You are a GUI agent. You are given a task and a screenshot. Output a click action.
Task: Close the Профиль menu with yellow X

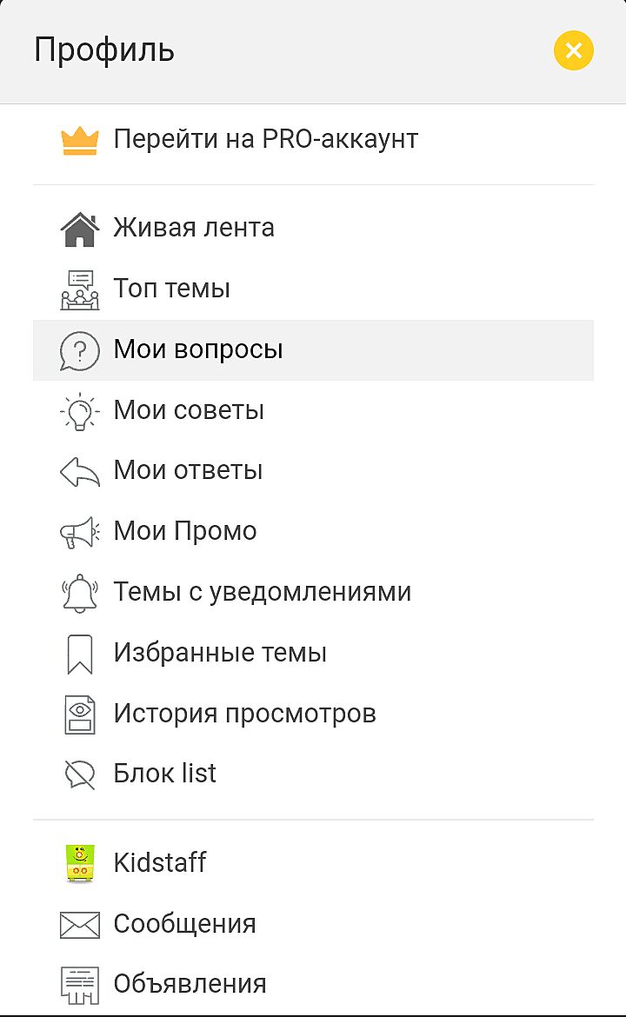click(x=573, y=50)
